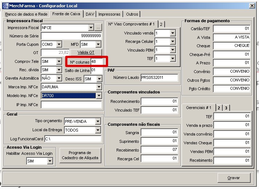Open the Marca Imp. NFCe DARUMA dropdown
Viewport: 259px width, 189px height.
pyautogui.click(x=98, y=87)
